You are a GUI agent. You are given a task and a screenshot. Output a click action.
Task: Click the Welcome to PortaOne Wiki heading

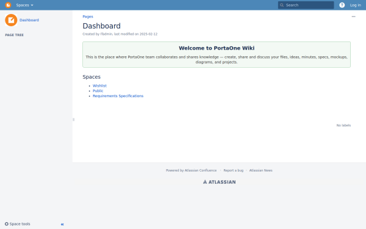217,48
